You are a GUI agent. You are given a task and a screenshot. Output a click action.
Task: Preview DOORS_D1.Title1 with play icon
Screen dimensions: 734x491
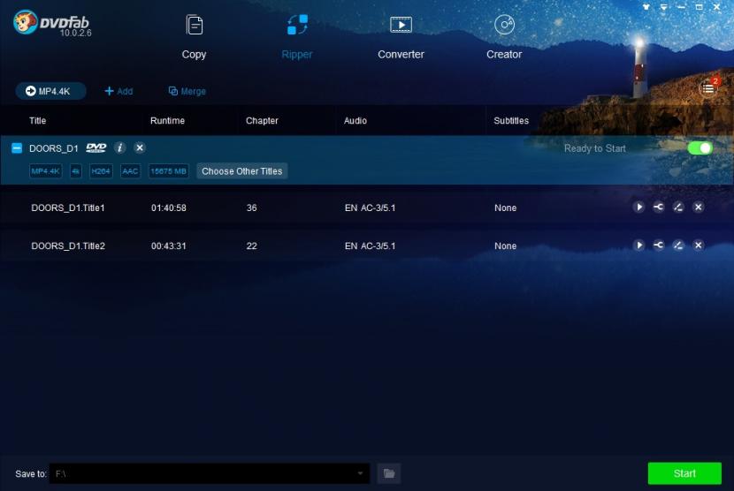click(638, 208)
